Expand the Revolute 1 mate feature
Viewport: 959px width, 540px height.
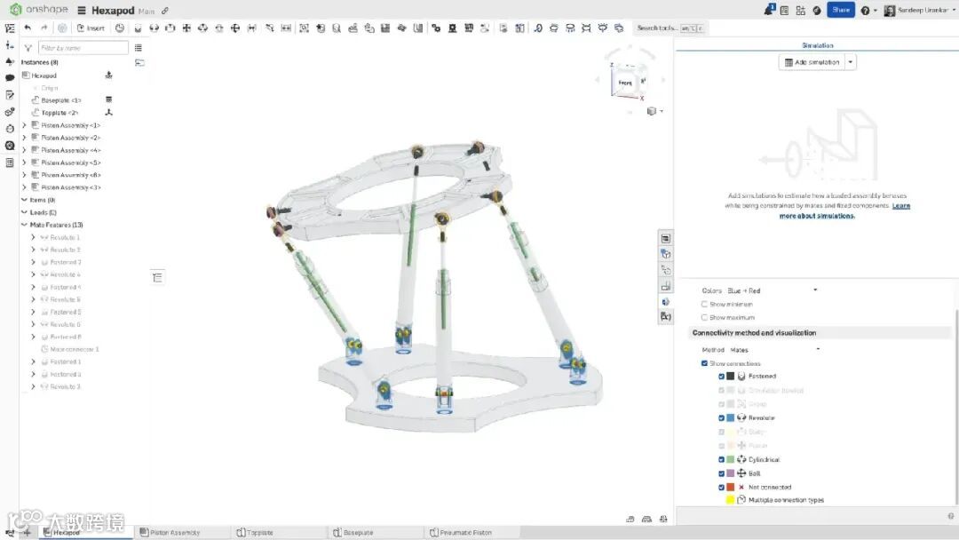33,237
